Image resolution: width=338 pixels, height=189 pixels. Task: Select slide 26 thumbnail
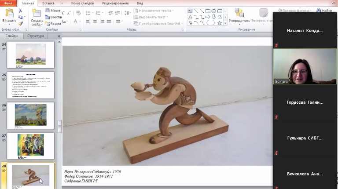(31, 116)
